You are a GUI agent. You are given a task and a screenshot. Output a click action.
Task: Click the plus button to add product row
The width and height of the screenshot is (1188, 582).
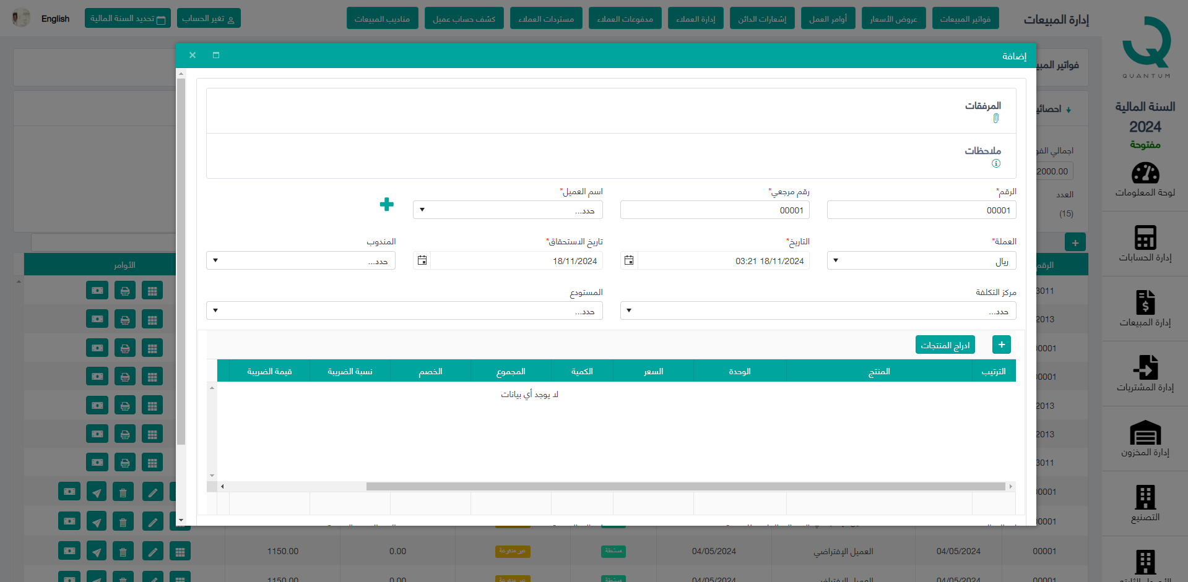1001,344
